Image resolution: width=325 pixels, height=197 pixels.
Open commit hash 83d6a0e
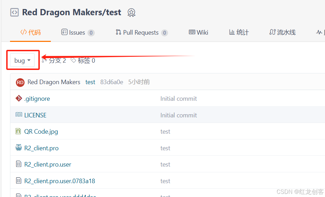(x=112, y=82)
